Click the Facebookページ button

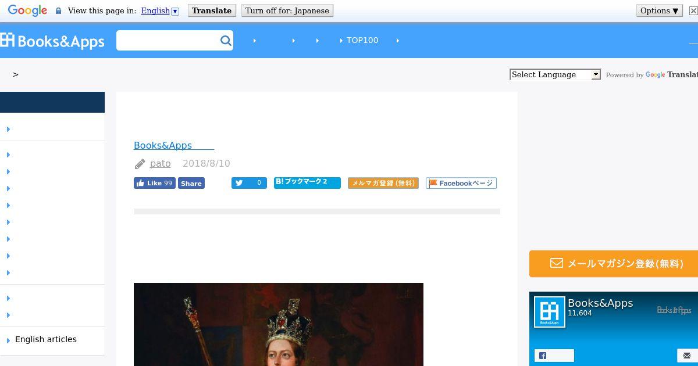click(x=461, y=183)
